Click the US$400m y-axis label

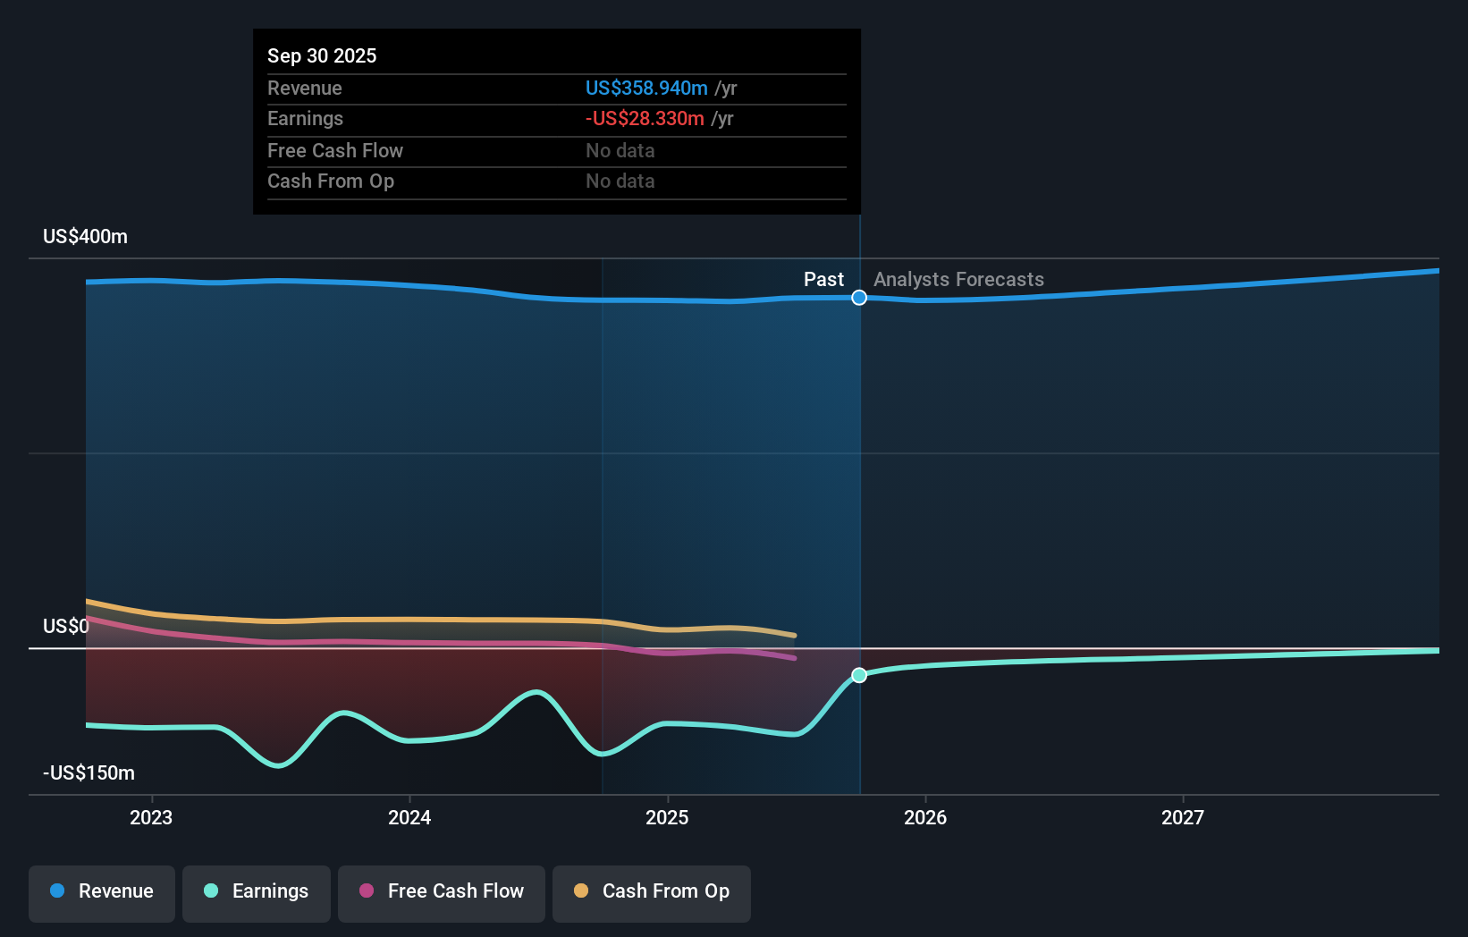coord(86,236)
